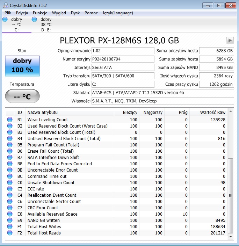This screenshot has height=246, width=239.
Task: Click the Reallocation Event Count status orb
Action: [x=10, y=195]
